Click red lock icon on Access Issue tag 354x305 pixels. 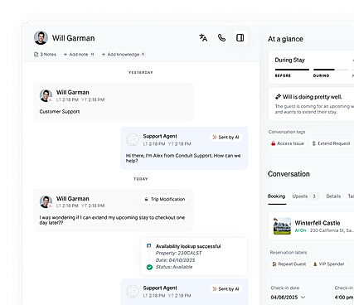tap(273, 143)
